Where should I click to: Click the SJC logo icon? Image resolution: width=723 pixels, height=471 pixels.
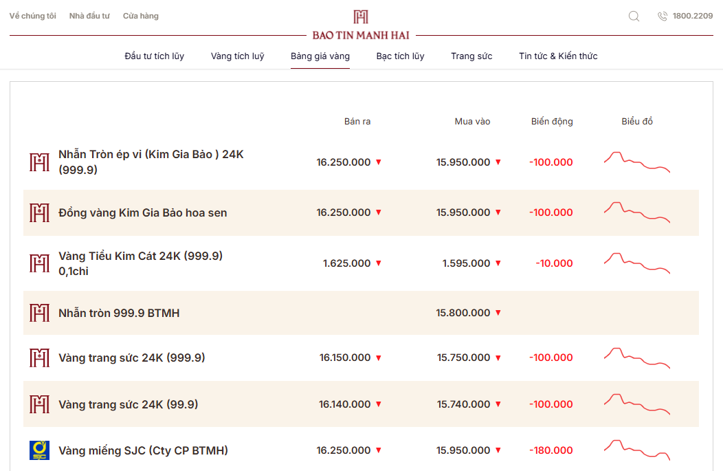tap(40, 450)
